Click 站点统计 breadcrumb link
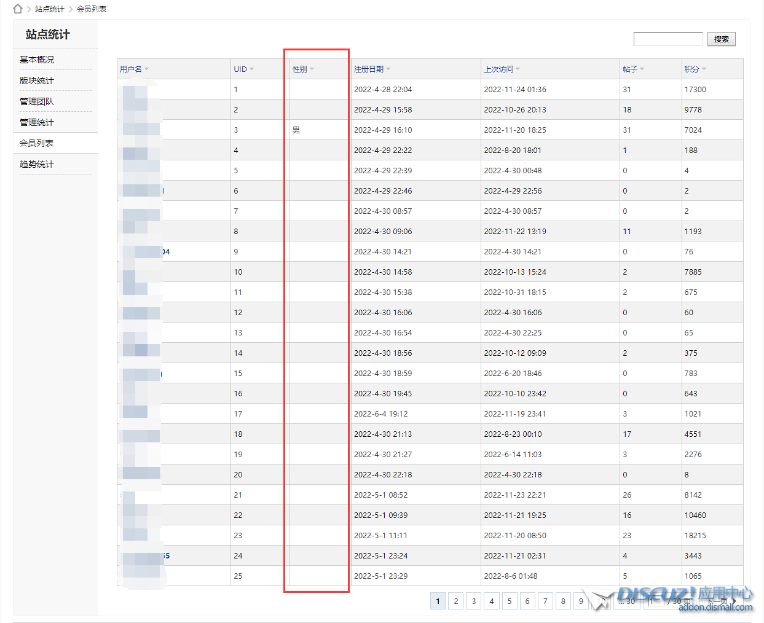Viewport: 764px width, 623px height. pyautogui.click(x=50, y=9)
